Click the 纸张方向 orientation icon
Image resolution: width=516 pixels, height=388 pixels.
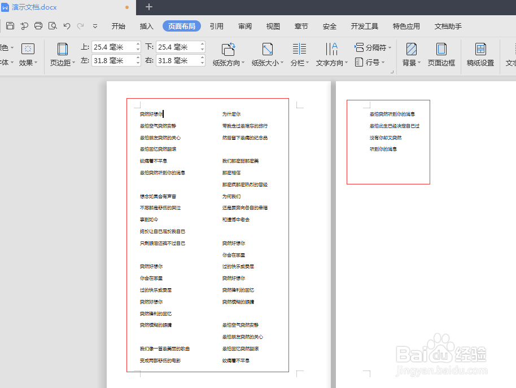(x=229, y=49)
